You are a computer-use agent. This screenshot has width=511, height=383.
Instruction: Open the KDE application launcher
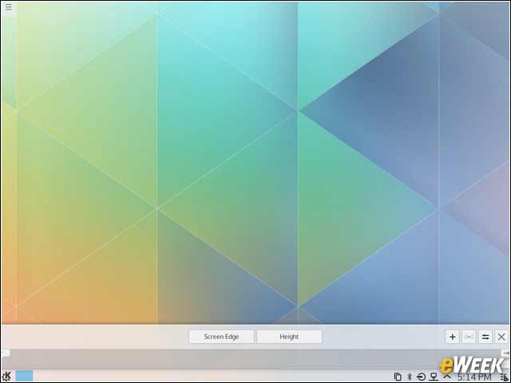(x=6, y=376)
